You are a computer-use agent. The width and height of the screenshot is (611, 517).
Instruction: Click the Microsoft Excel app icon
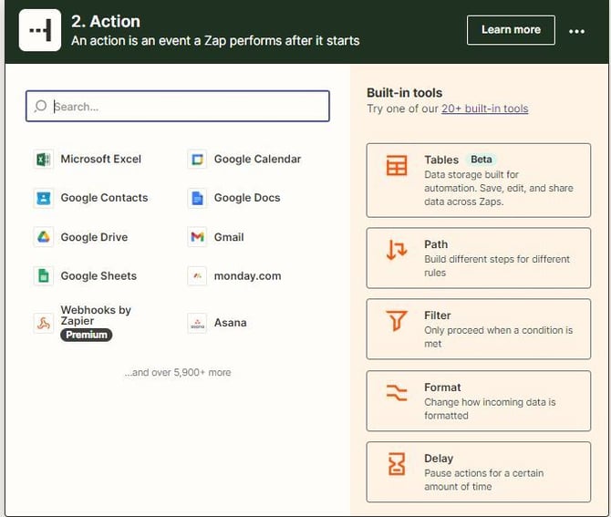43,160
